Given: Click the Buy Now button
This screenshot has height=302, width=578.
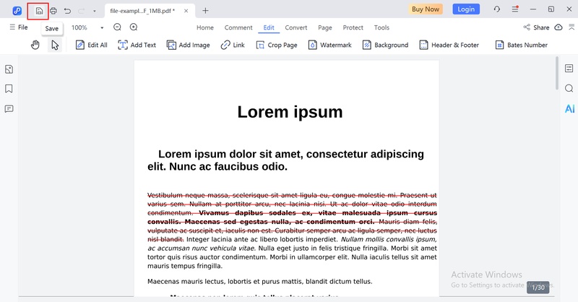Looking at the screenshot, I should click(426, 9).
